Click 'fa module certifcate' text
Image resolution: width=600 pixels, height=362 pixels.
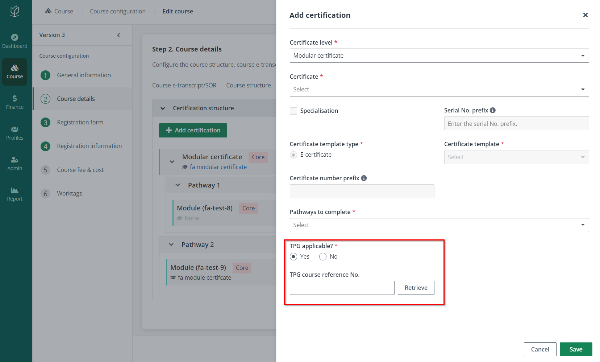click(204, 277)
